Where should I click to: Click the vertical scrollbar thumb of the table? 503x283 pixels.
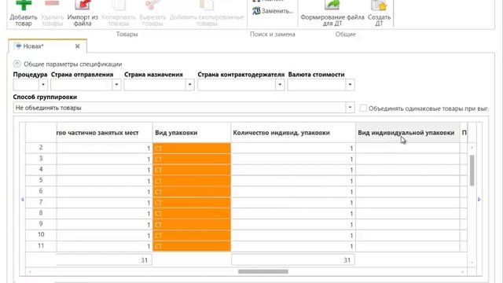pyautogui.click(x=472, y=171)
